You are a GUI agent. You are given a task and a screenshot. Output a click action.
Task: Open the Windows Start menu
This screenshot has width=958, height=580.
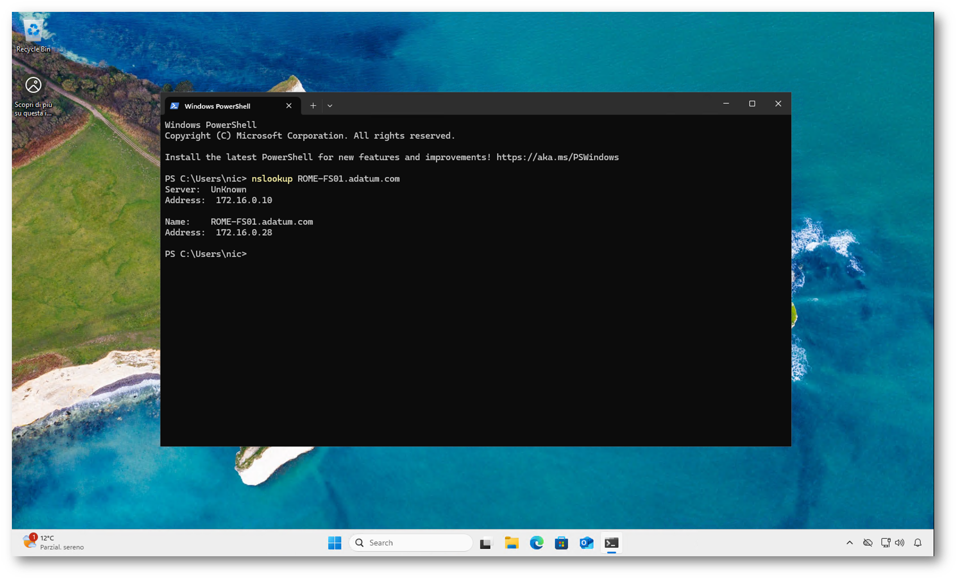[335, 543]
